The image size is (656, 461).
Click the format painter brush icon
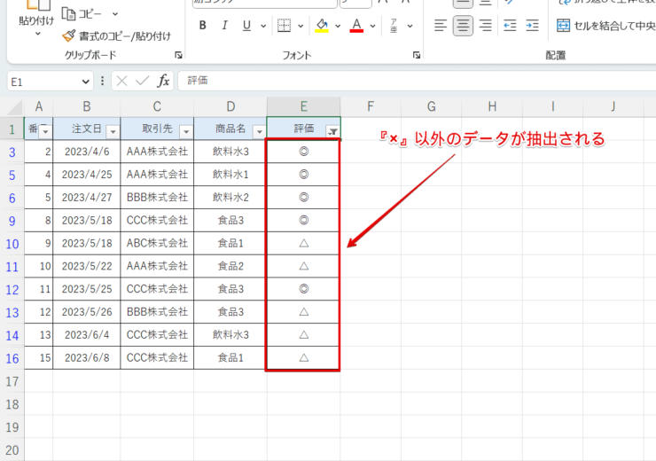(69, 36)
